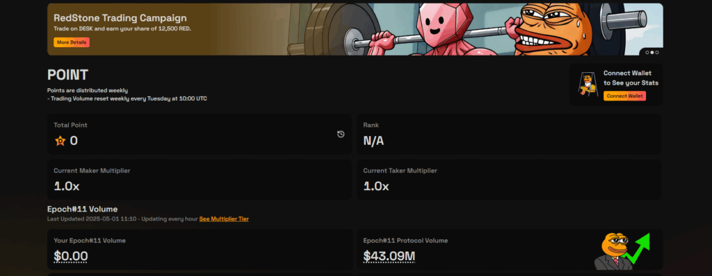Select the last banner carousel dot

coord(657,53)
